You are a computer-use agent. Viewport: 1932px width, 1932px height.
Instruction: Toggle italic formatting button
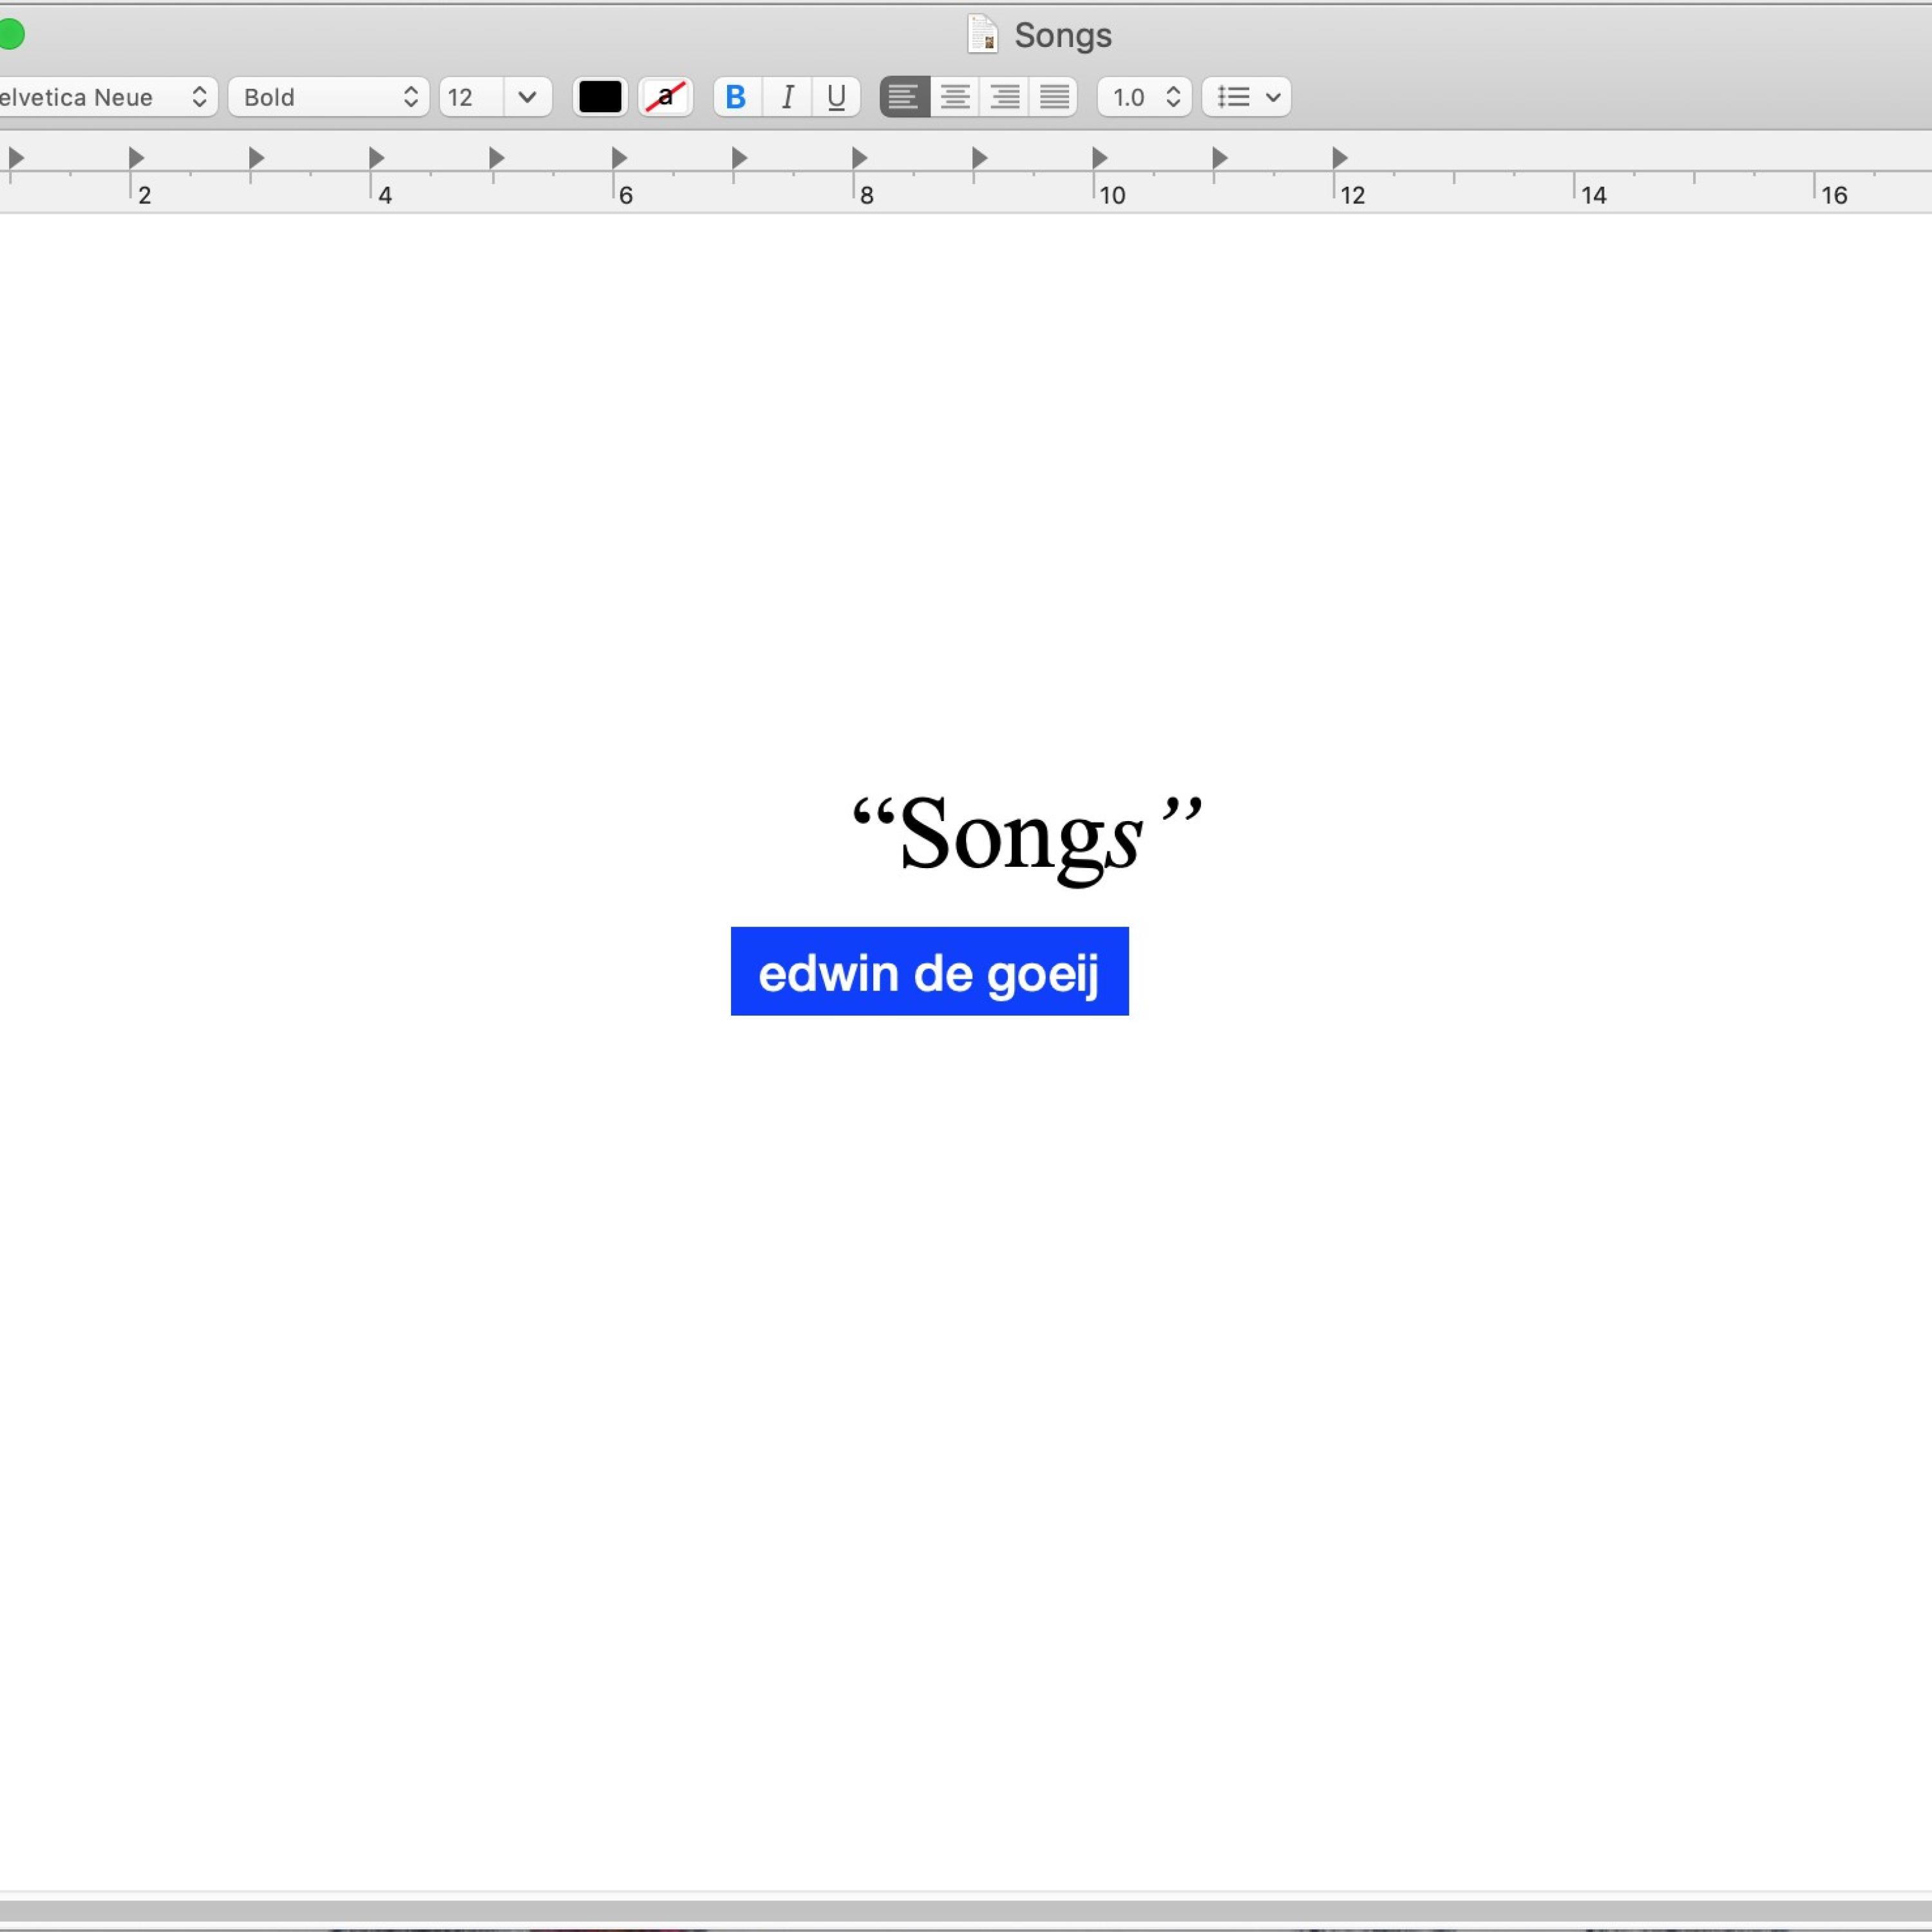click(x=787, y=97)
